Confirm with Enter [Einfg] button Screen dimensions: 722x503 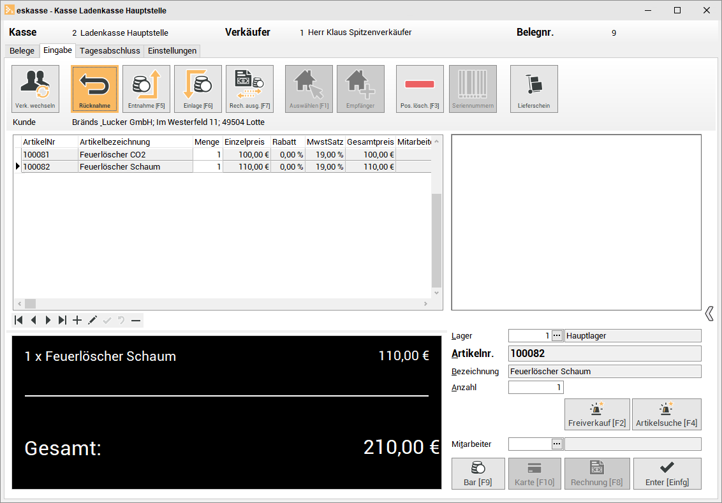coord(667,474)
